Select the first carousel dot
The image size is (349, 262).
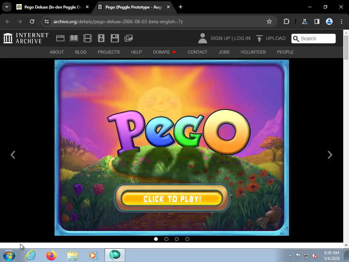[x=156, y=239]
